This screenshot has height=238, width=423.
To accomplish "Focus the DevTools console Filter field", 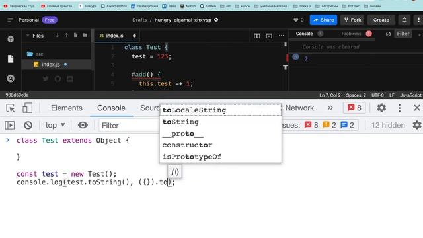I will click(x=129, y=126).
